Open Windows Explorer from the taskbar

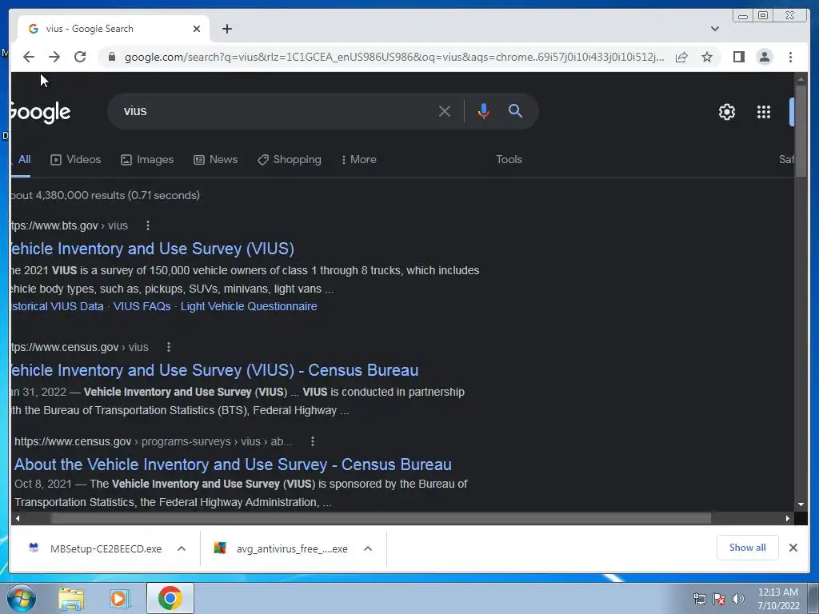[71, 598]
